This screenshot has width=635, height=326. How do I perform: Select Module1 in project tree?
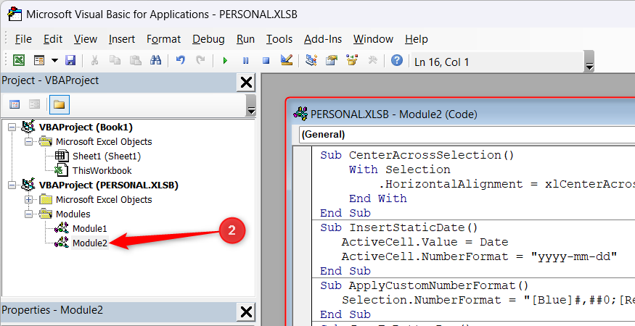(x=89, y=228)
